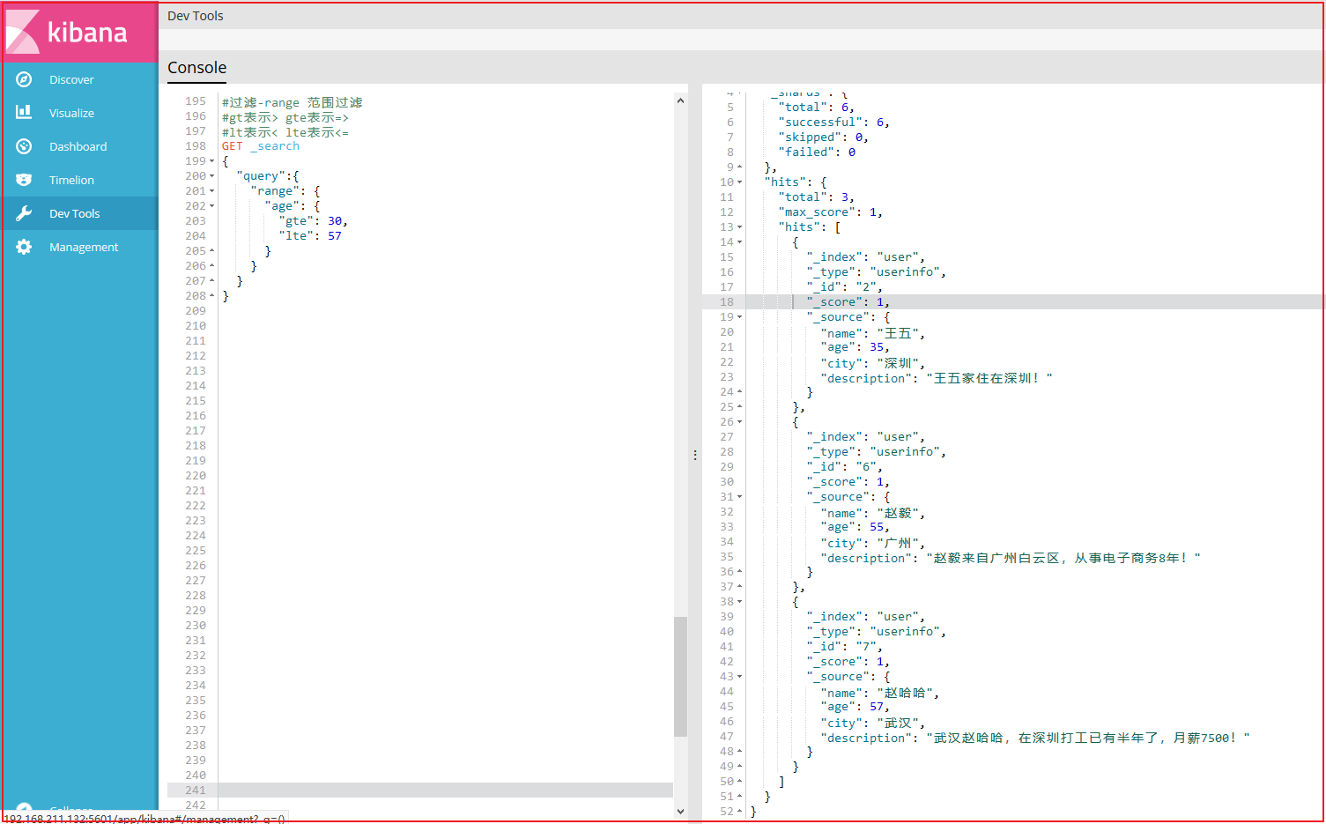
Task: Select the Console tab
Action: (196, 68)
